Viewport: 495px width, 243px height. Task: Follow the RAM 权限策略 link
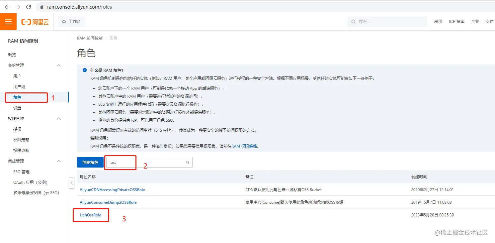click(x=244, y=146)
